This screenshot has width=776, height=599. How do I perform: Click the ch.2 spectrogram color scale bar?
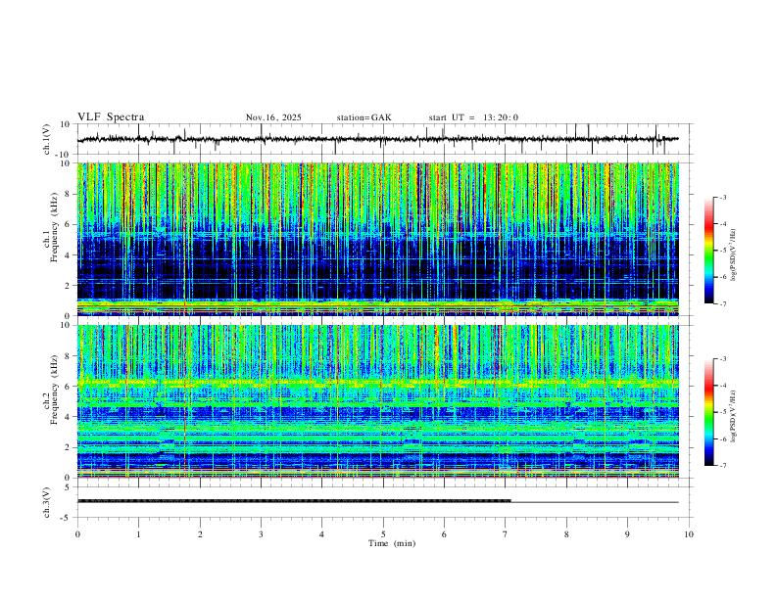click(x=709, y=412)
